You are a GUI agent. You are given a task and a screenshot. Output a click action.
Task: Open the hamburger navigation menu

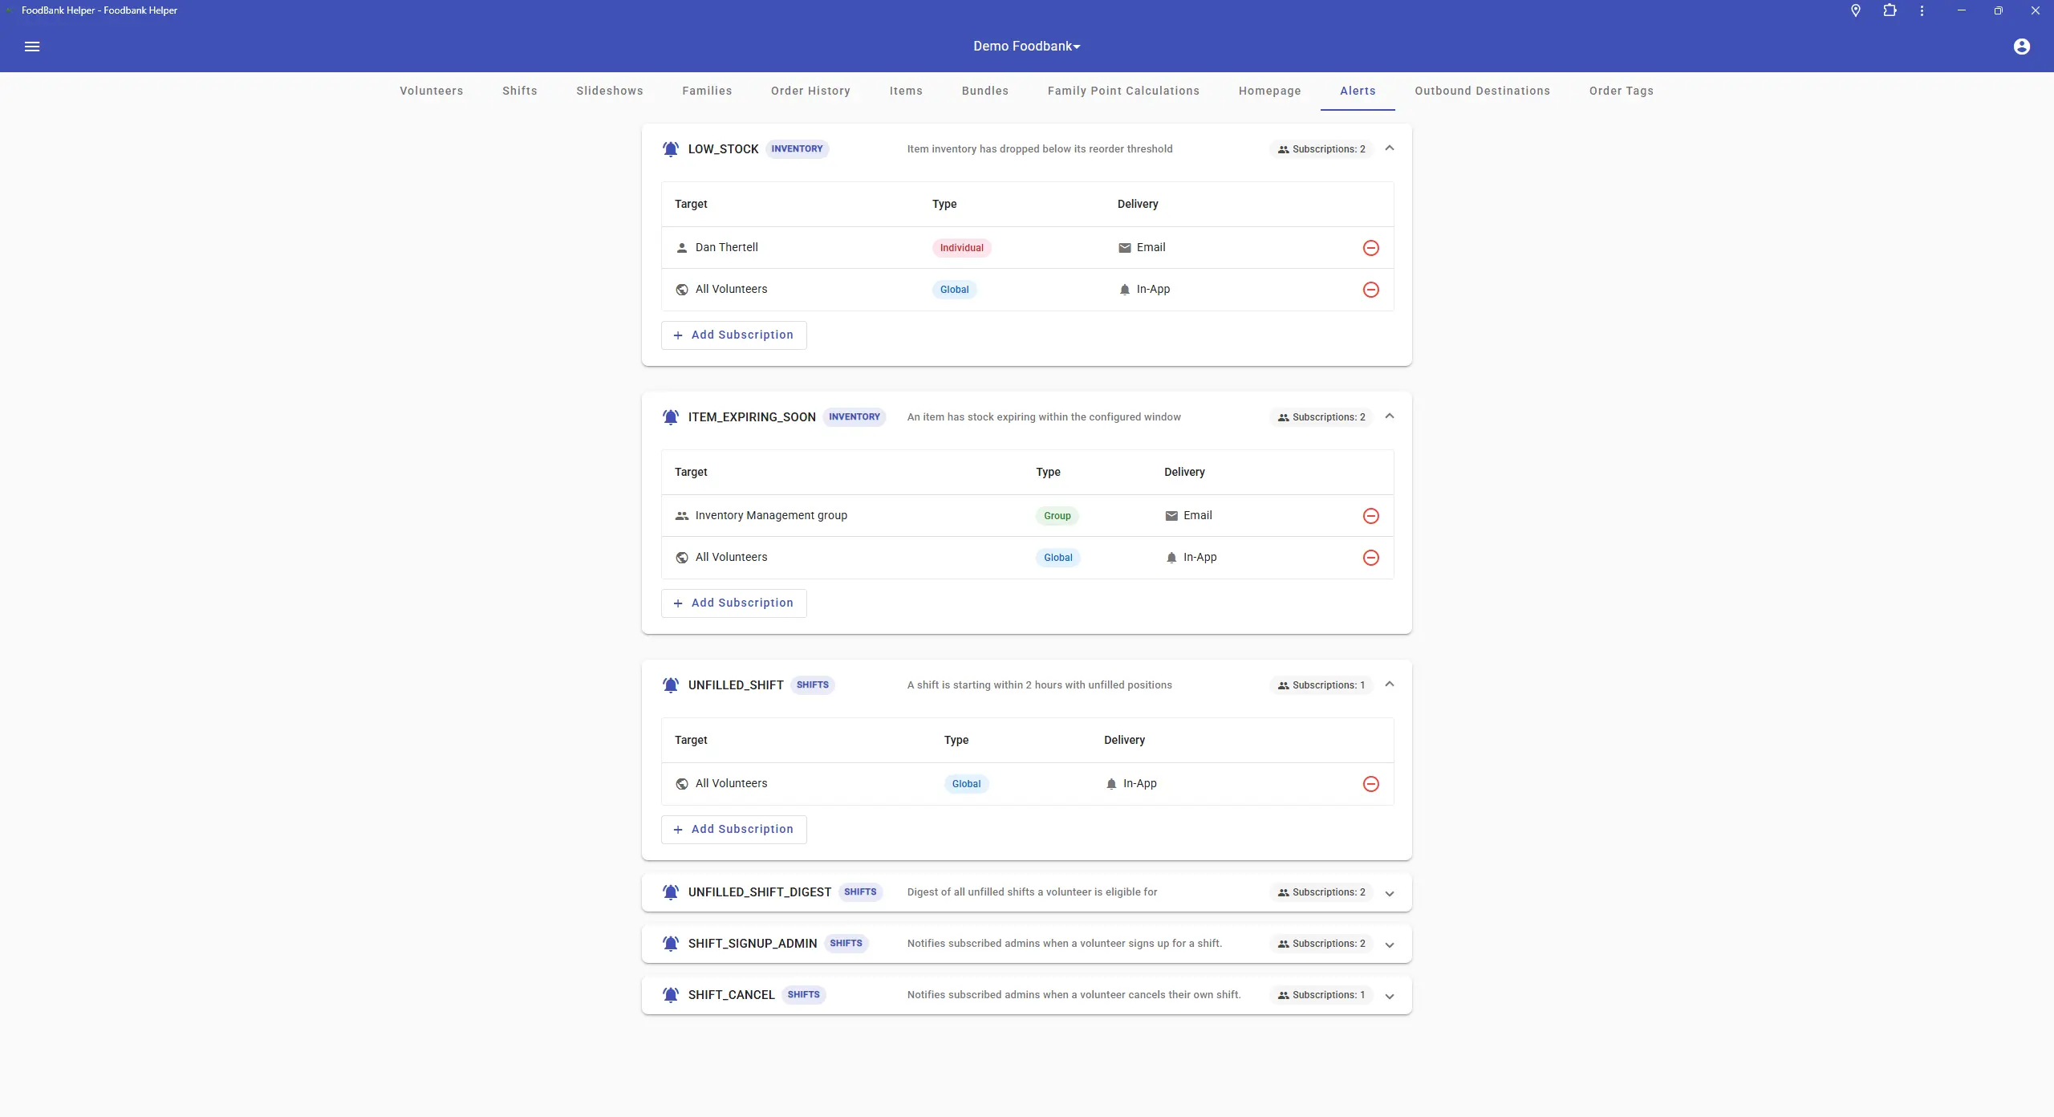point(32,47)
